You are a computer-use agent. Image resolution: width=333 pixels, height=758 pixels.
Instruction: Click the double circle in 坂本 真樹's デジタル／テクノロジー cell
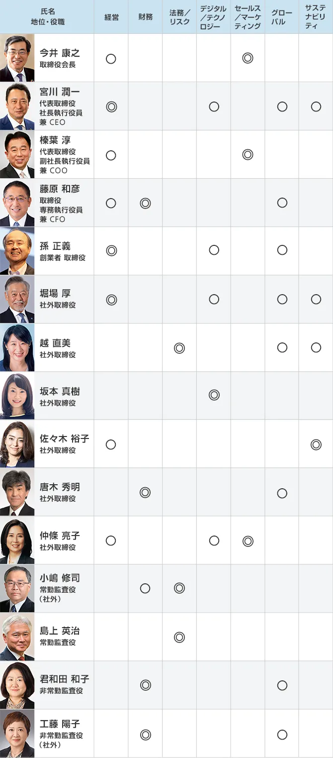(x=214, y=395)
